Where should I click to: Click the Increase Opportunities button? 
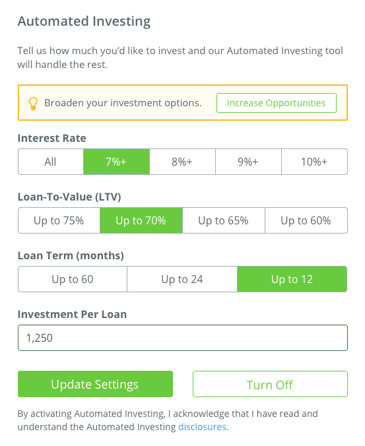pos(277,103)
